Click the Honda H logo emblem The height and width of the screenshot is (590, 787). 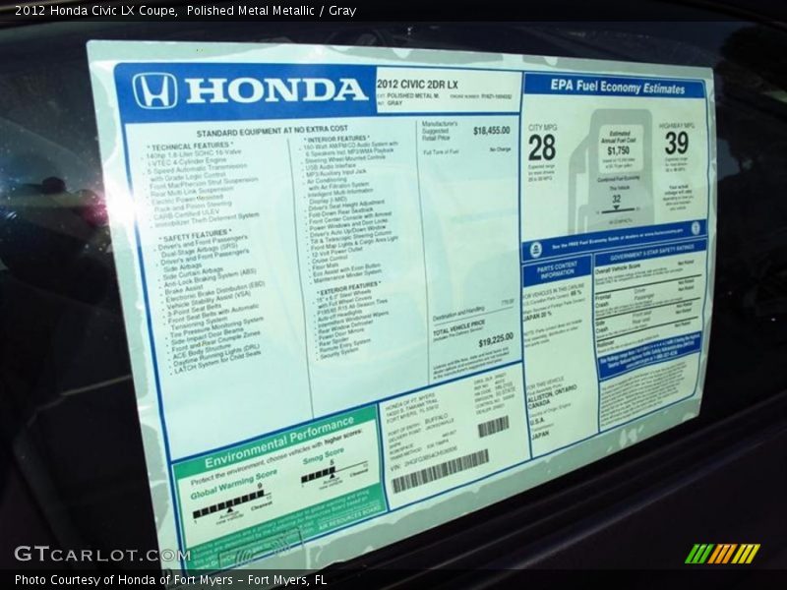(x=154, y=90)
